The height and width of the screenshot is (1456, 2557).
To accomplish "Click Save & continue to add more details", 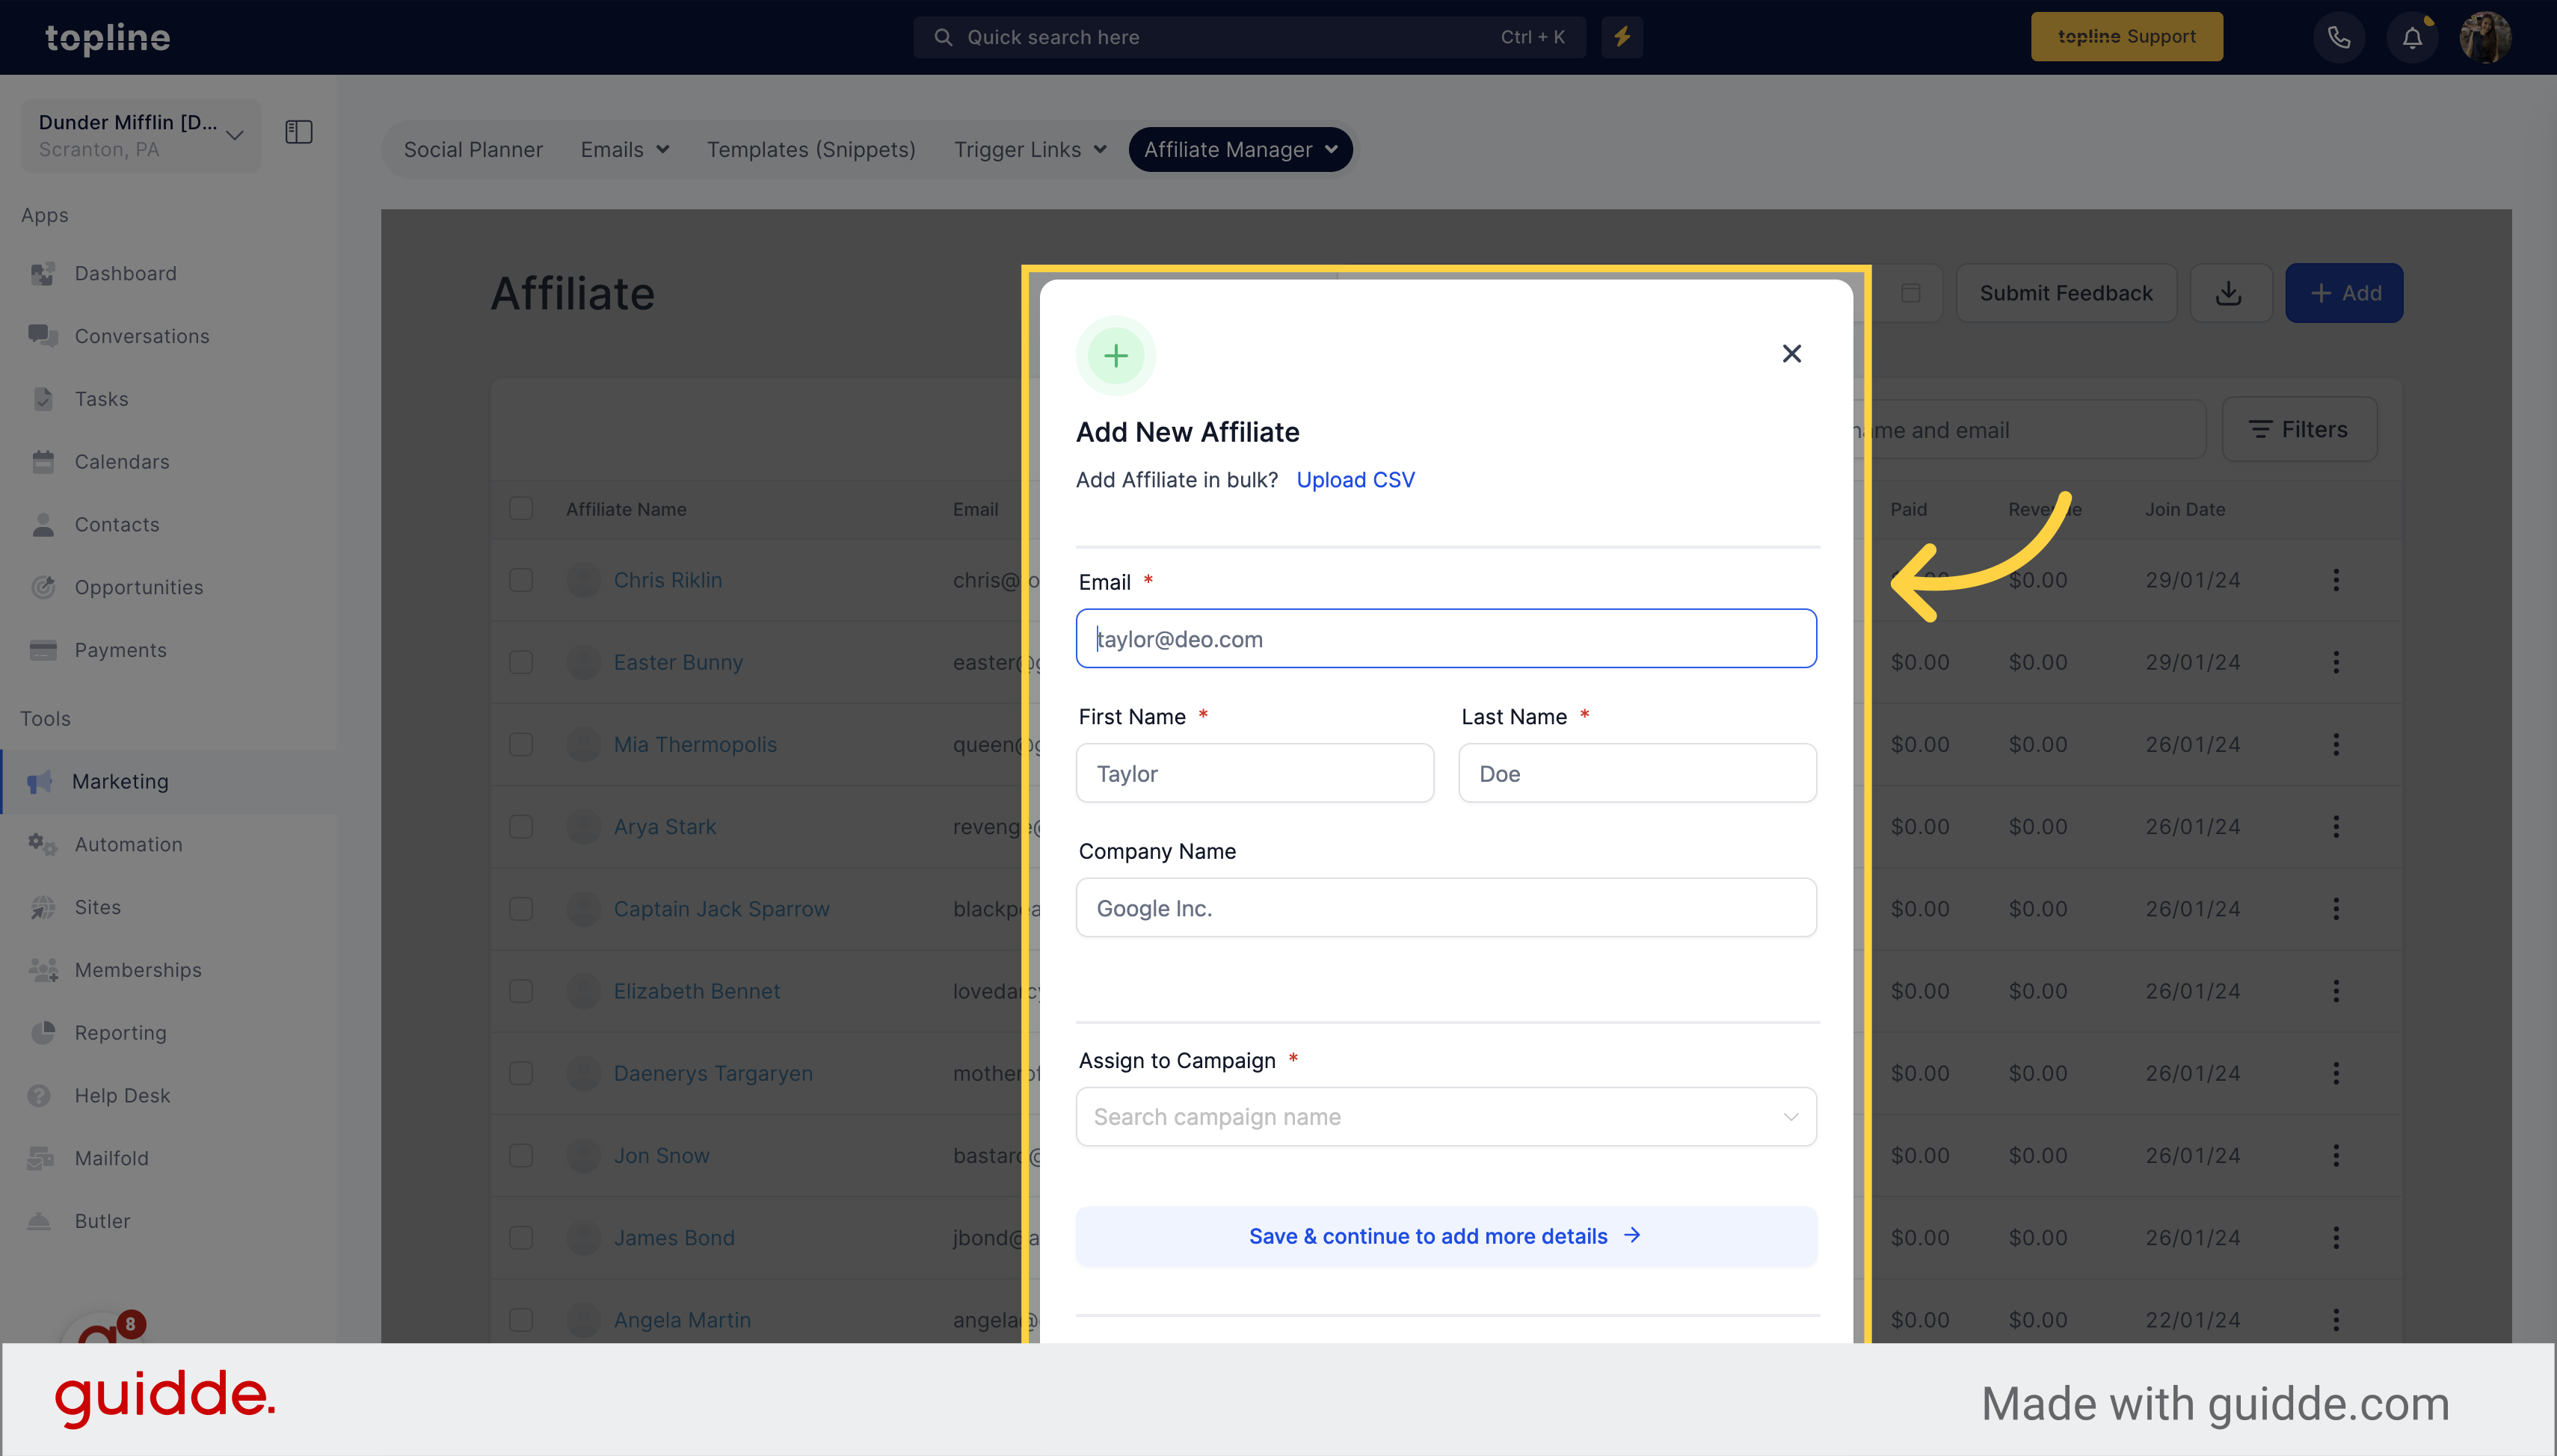I will 1446,1236.
